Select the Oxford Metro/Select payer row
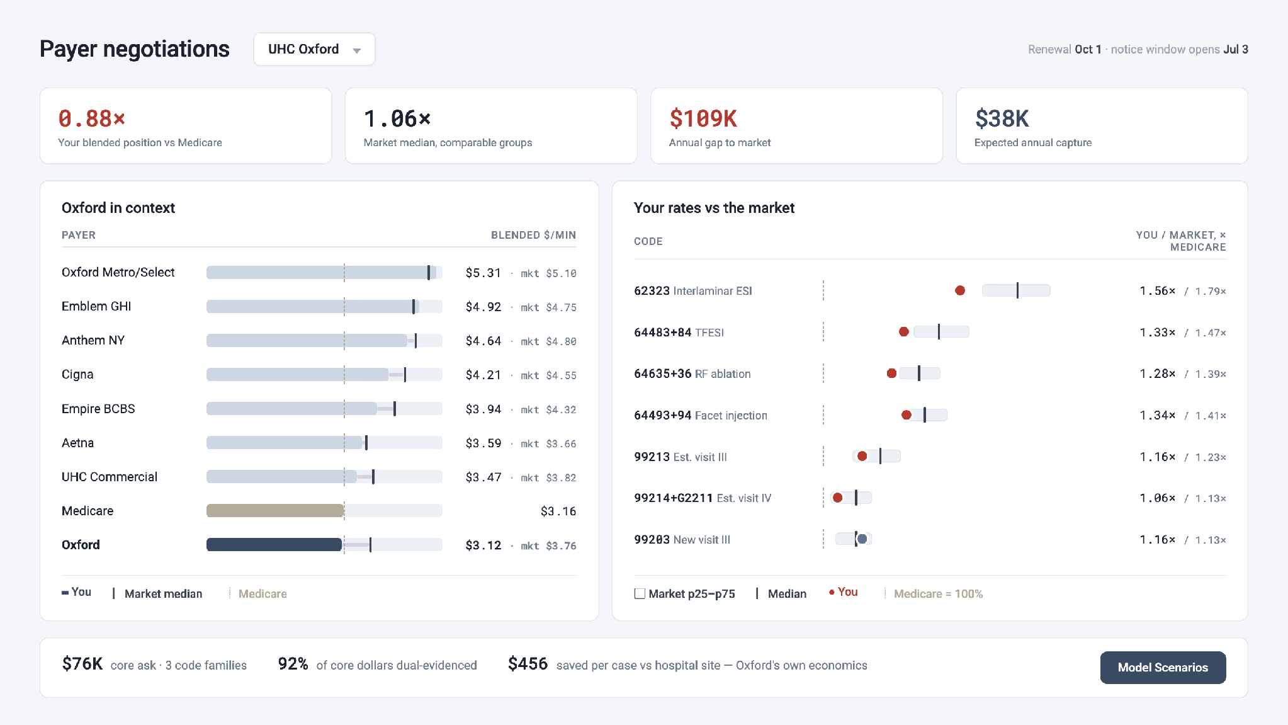This screenshot has width=1288, height=725. click(319, 273)
